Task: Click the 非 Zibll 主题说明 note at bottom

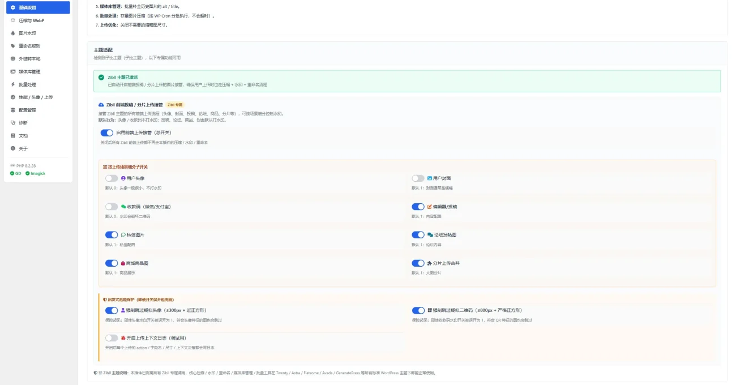Action: coord(264,373)
